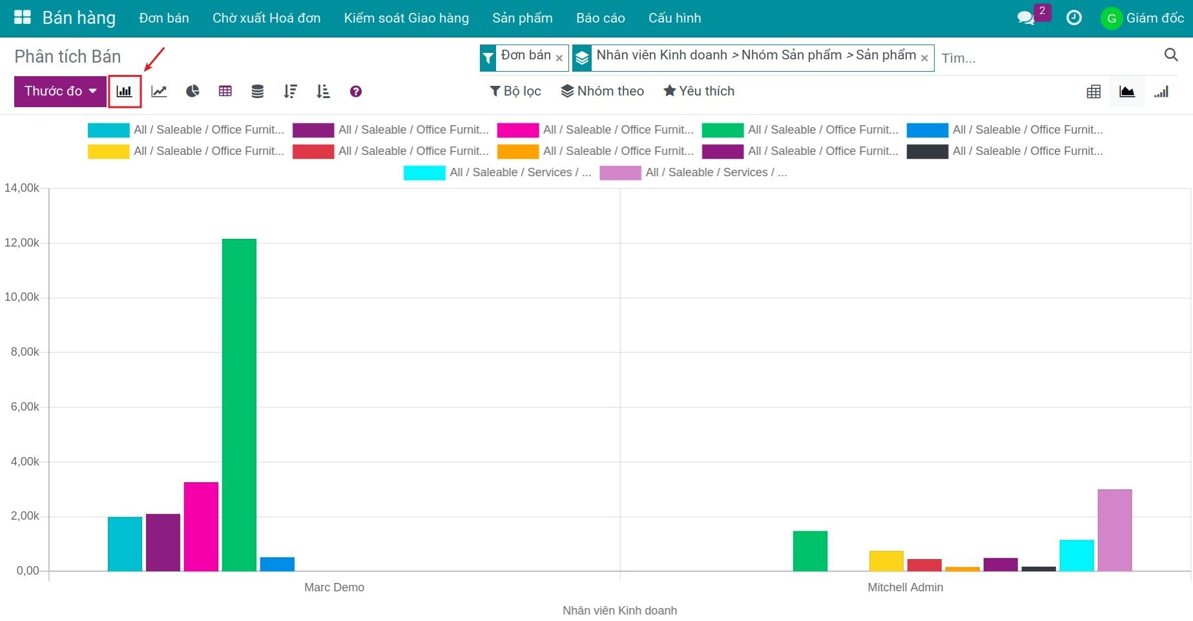Switch to the pie chart mode
Viewport: 1193px width, 621px height.
tap(192, 92)
